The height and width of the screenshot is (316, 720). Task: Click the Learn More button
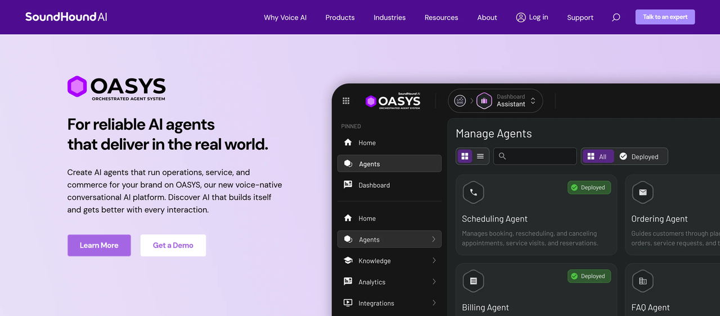point(99,245)
